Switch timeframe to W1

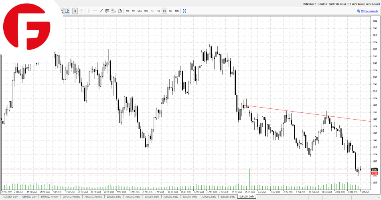click(x=170, y=11)
